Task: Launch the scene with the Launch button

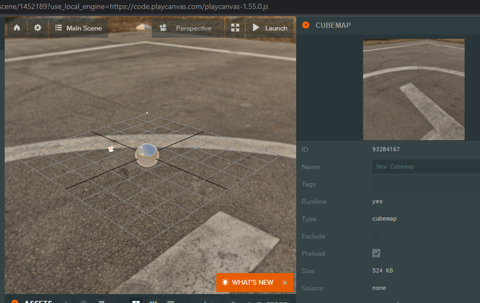Action: click(x=269, y=28)
